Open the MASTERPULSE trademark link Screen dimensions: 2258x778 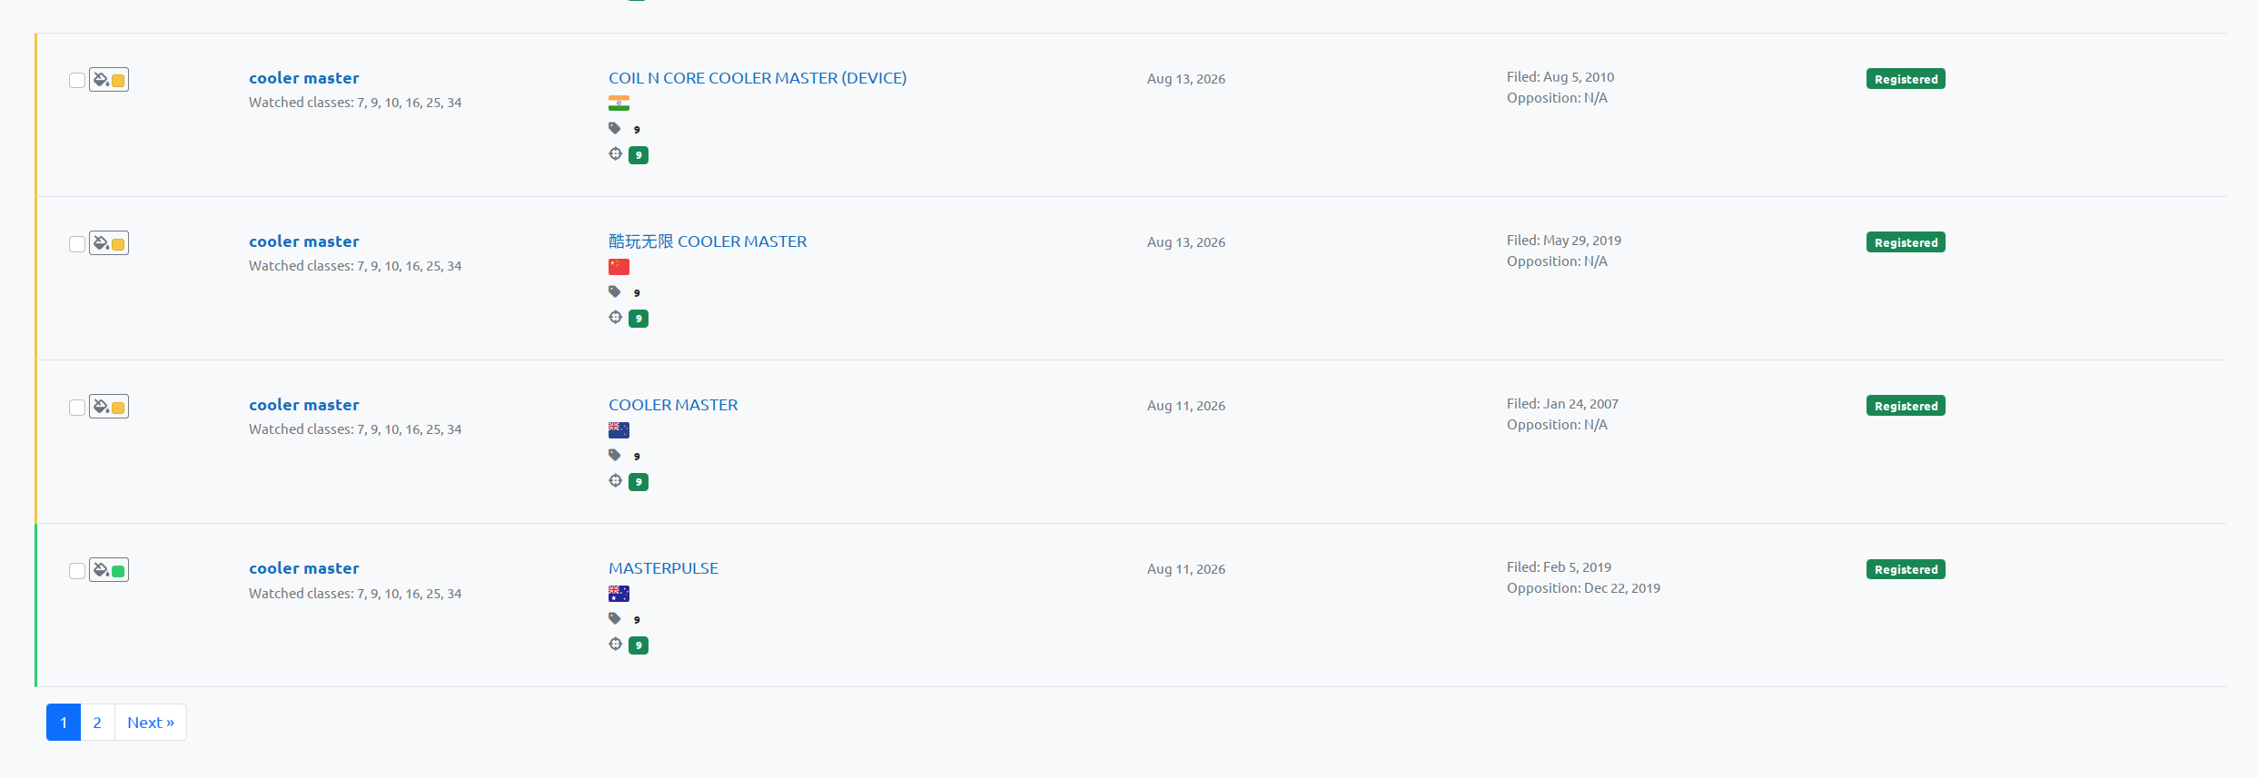pyautogui.click(x=663, y=568)
